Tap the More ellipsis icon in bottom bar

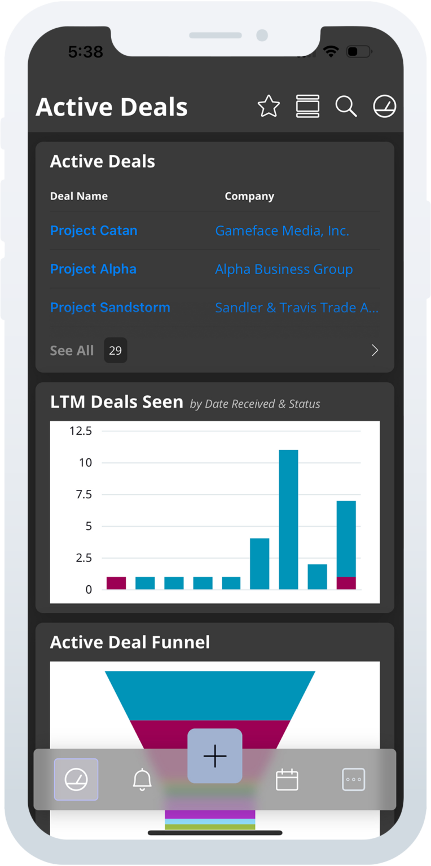tap(354, 780)
